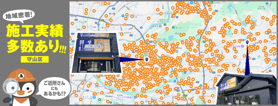This screenshot has height=106, width=278.
Task: Click the orange house marker on はま寿司 label
Action: coord(105,3)
